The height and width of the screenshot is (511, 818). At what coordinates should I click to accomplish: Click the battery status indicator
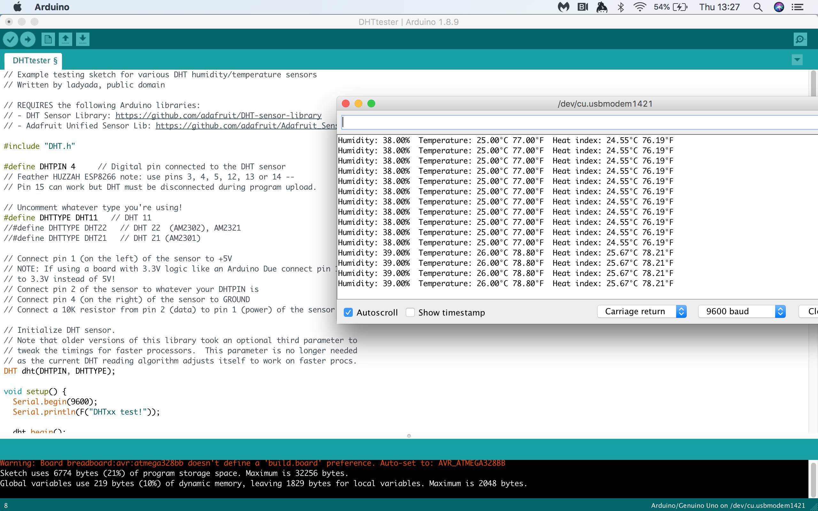tap(670, 7)
